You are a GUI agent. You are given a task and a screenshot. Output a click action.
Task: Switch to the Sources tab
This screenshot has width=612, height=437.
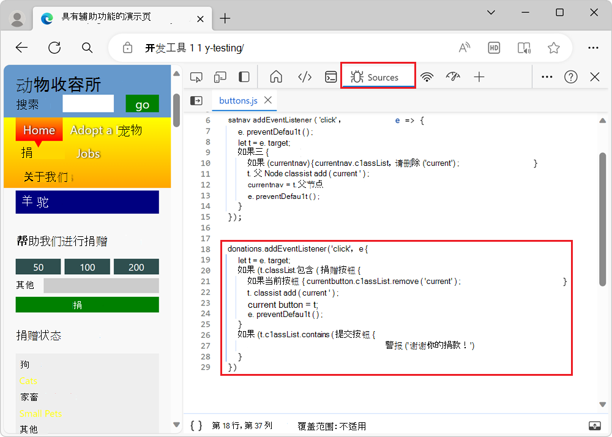tap(378, 77)
